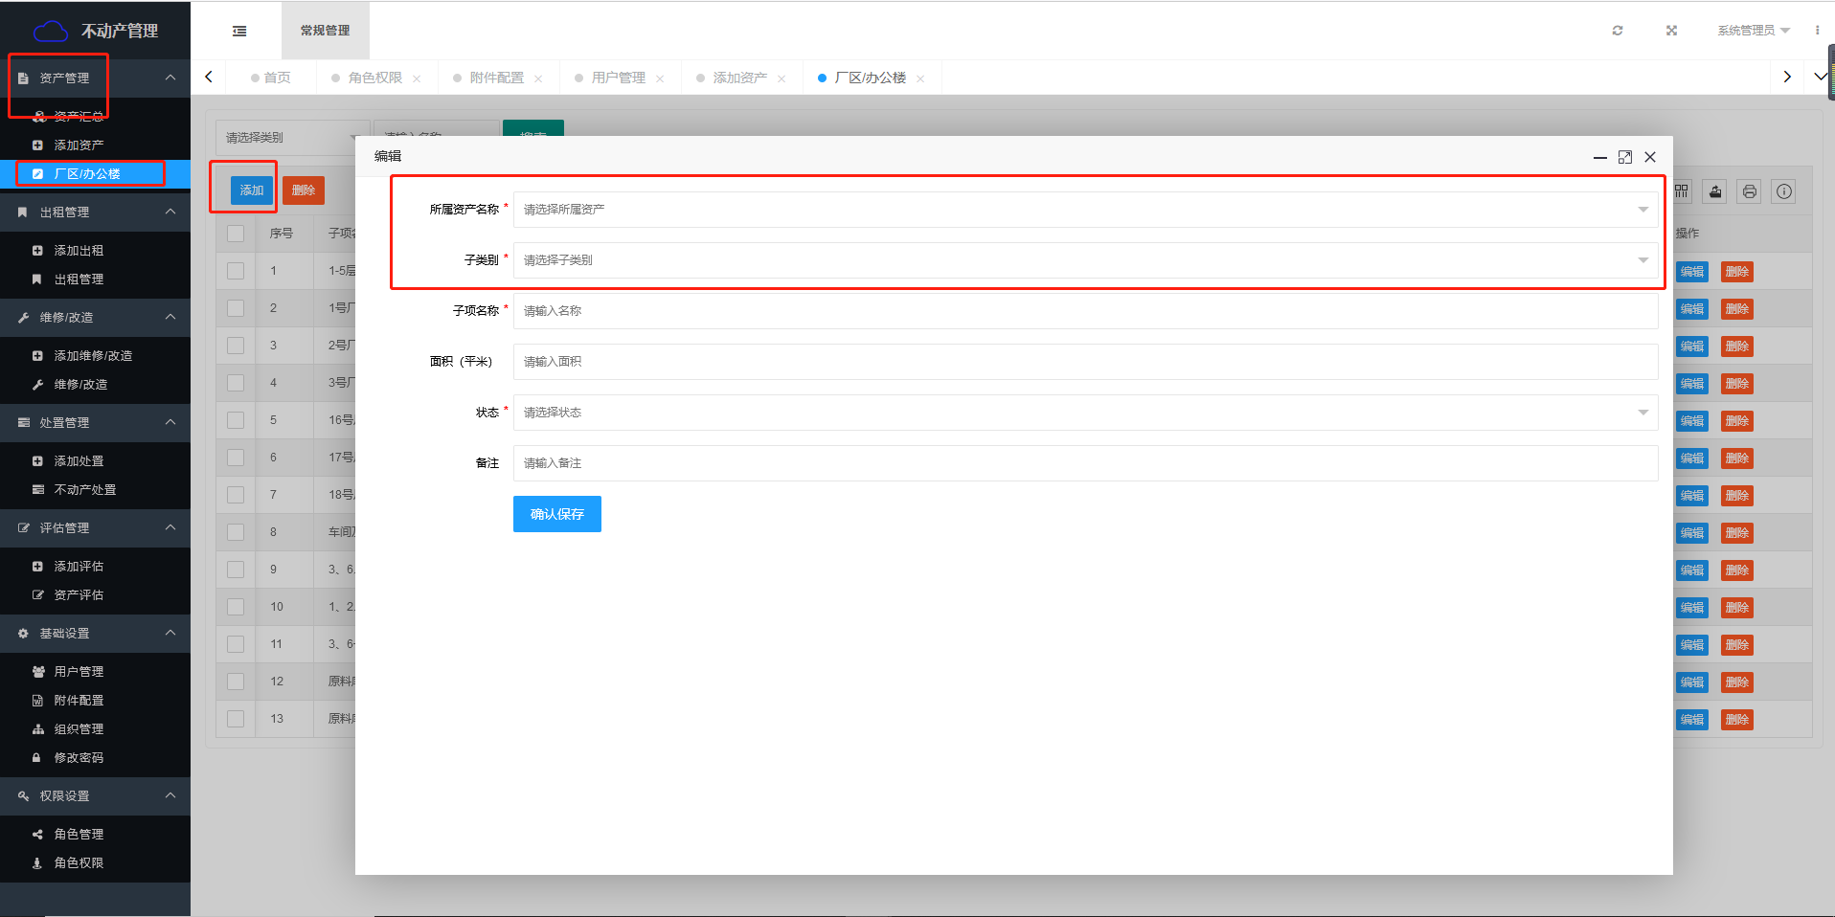This screenshot has height=917, width=1835.
Task: Tick the checkbox for row 13
Action: 236,719
